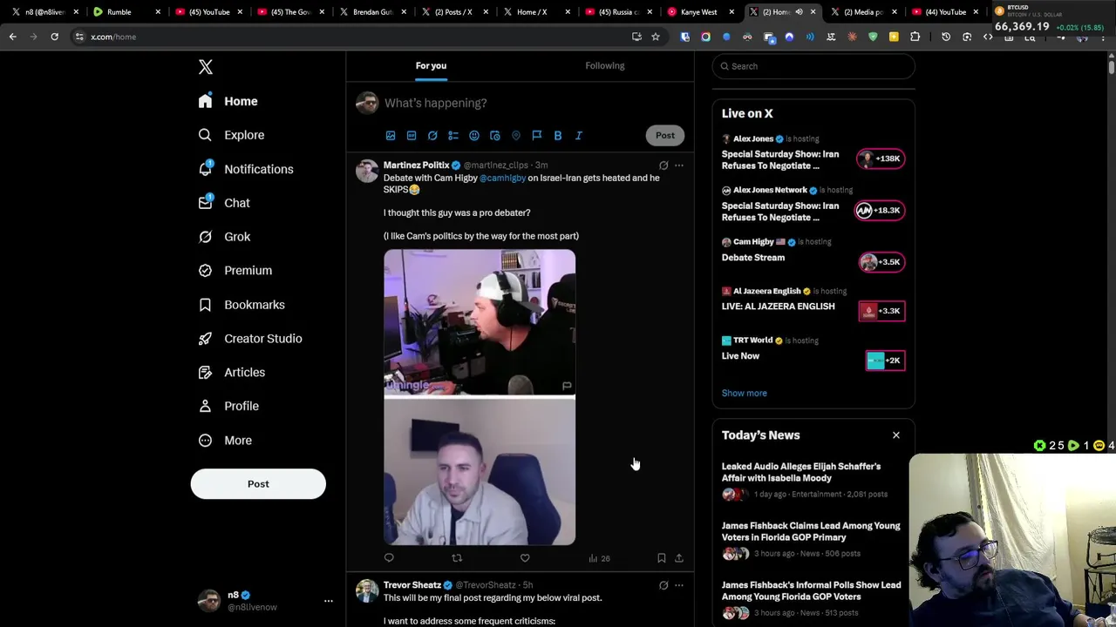Expand the More menu in sidebar
The image size is (1116, 627).
coord(225,441)
